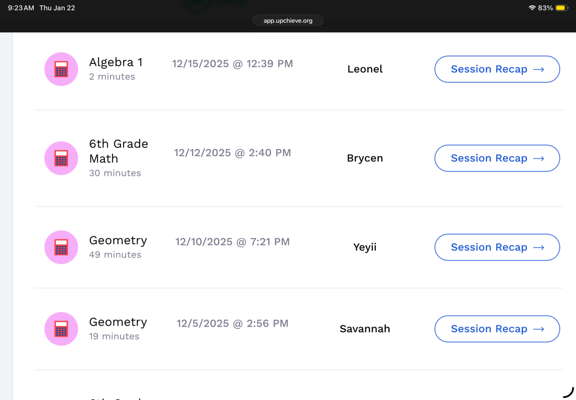Click the Algebra 1 session title

click(x=116, y=62)
